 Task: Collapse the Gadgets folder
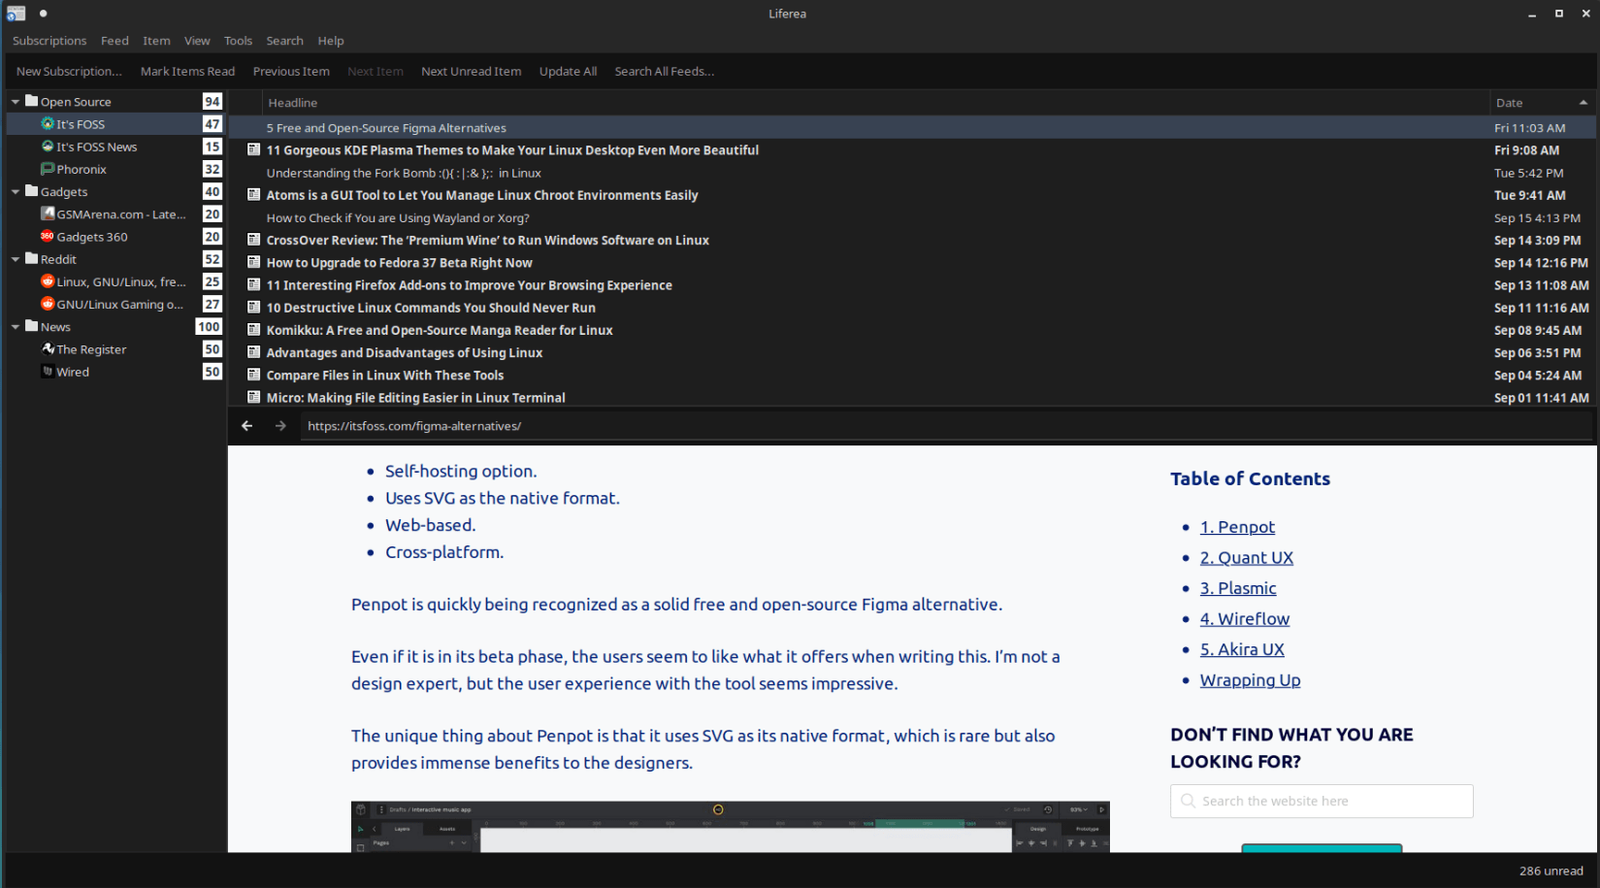(x=16, y=192)
